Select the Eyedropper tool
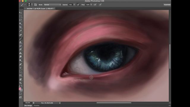 pyautogui.click(x=20, y=31)
